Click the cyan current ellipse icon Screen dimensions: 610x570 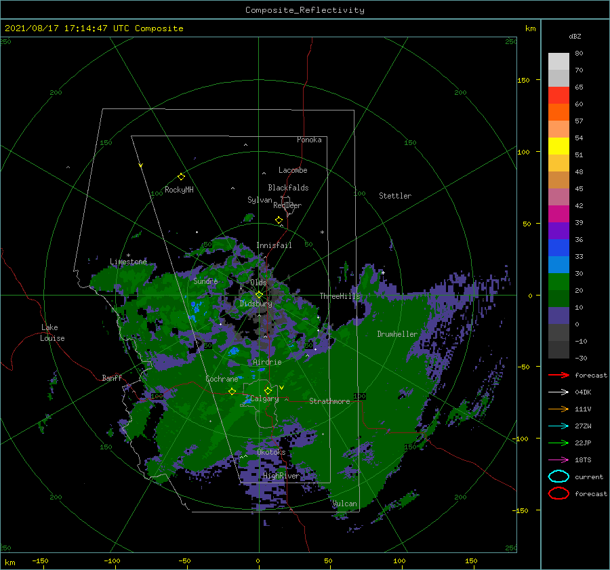558,476
